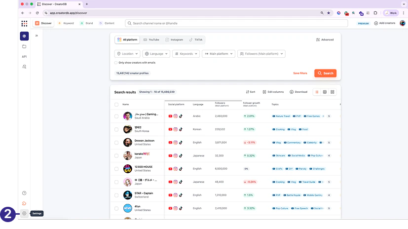Open the API sidebar item
This screenshot has height=229, width=408.
coord(24,56)
